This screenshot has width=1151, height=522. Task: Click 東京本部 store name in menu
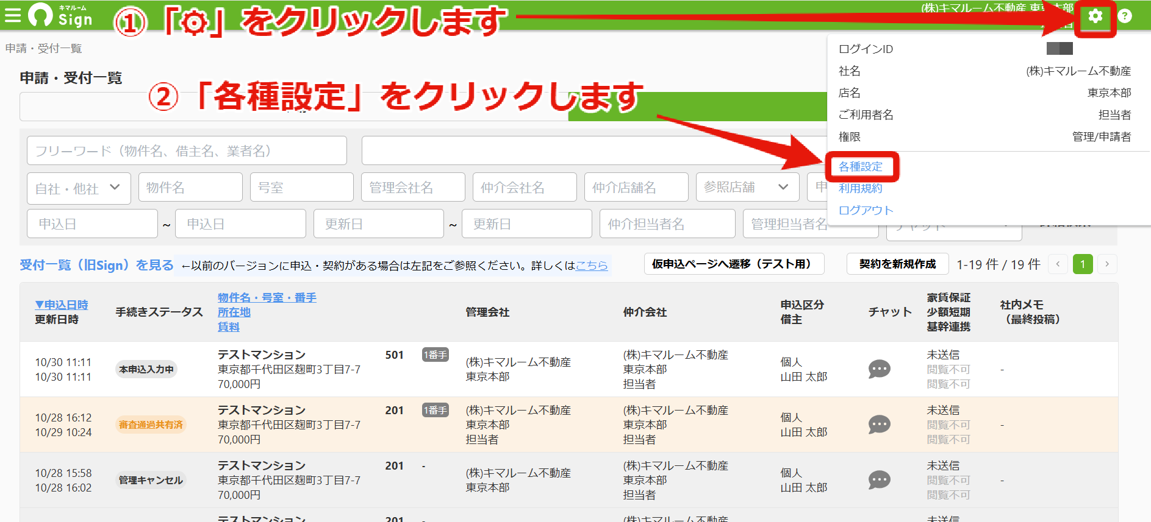click(1110, 93)
